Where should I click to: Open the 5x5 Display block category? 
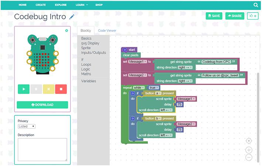[90, 43]
